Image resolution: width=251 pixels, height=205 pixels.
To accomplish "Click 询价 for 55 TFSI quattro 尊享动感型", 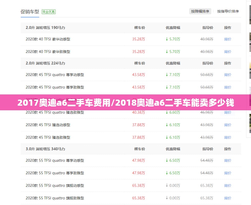I will (228, 160).
